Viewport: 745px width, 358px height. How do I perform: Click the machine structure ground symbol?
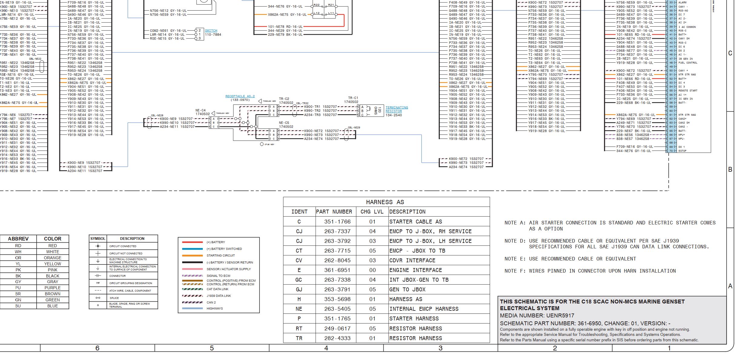(x=98, y=261)
